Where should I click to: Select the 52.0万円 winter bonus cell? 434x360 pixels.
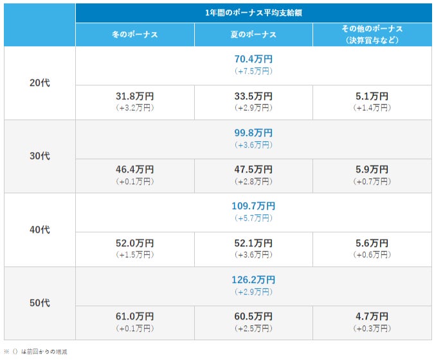[x=134, y=243]
